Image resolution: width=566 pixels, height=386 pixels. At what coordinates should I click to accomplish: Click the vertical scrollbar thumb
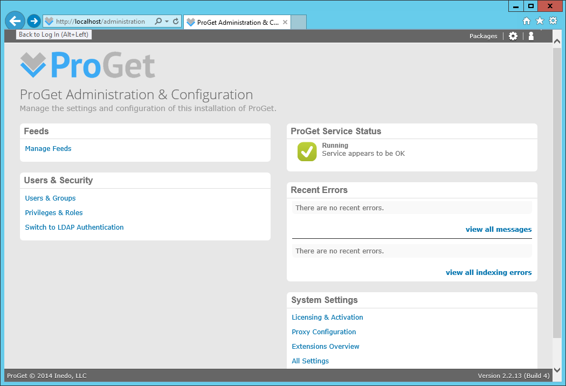557,193
